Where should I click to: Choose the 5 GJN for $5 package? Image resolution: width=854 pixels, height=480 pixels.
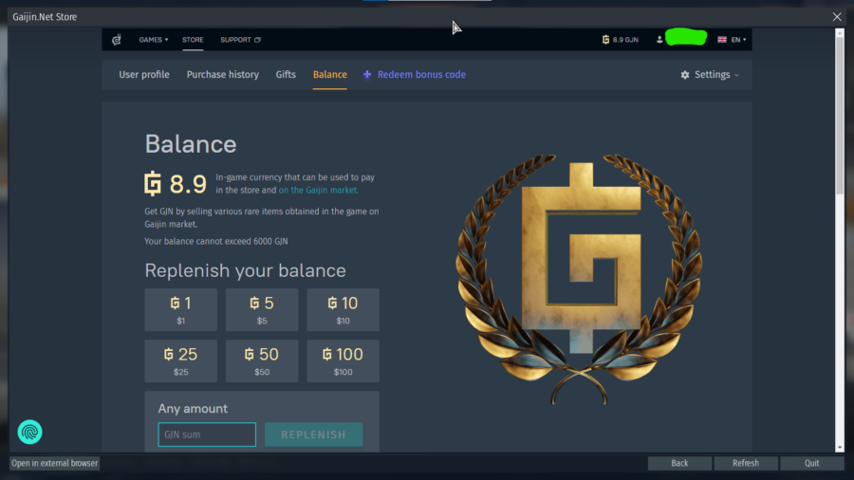[x=262, y=309]
